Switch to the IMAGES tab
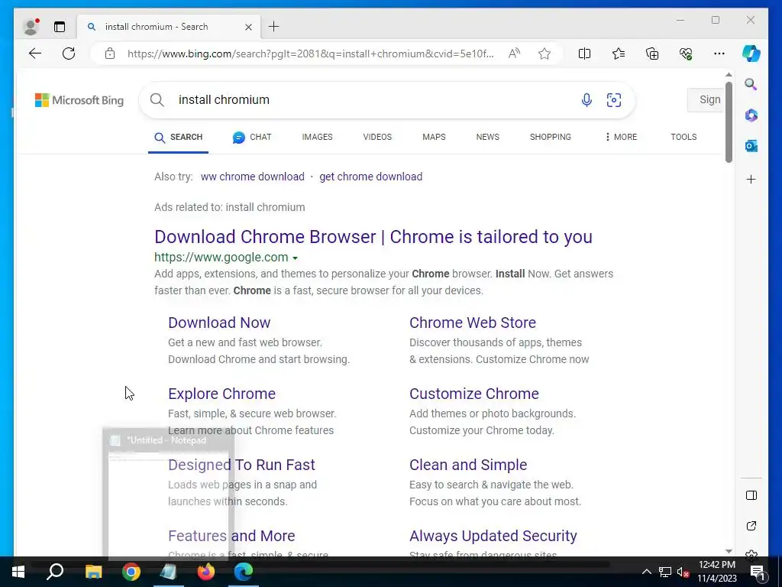 (x=317, y=137)
